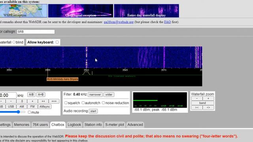Zoom out waterfall with minus button
The height and width of the screenshot is (142, 253).
[197, 98]
